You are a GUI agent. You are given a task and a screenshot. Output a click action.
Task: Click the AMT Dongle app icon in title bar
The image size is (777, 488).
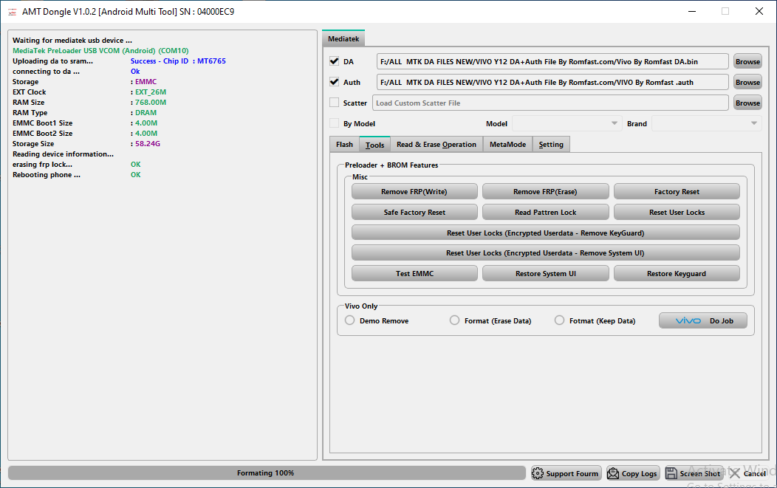pyautogui.click(x=12, y=12)
